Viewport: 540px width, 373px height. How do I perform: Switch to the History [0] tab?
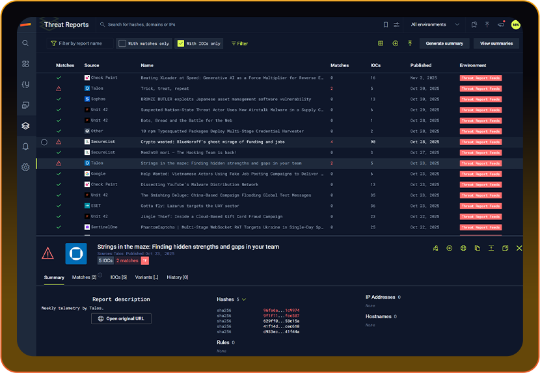click(x=177, y=277)
